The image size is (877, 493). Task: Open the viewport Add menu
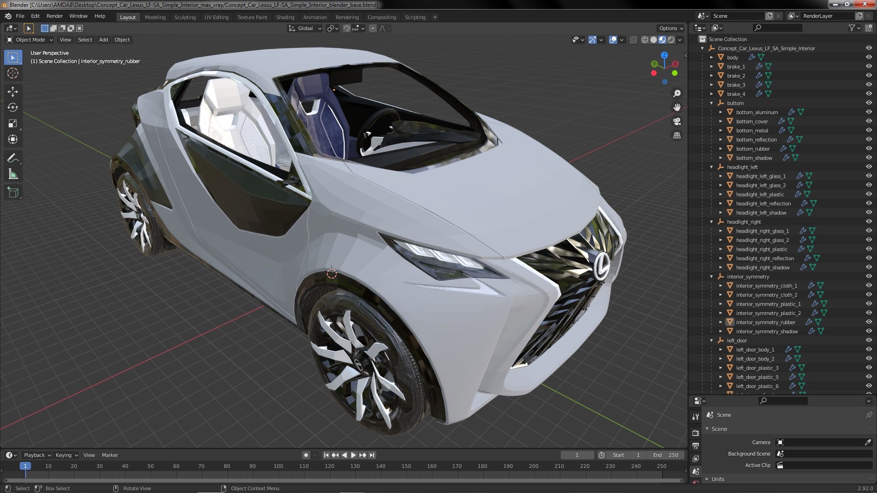coord(104,40)
